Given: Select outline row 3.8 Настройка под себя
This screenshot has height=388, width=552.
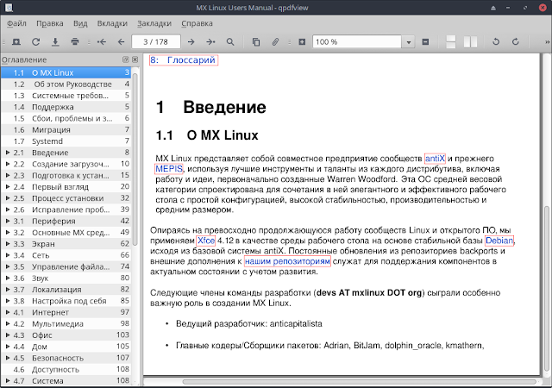Looking at the screenshot, I should 66,301.
